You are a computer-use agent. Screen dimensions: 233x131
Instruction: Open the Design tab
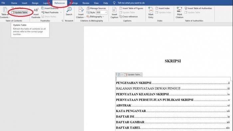(x=35, y=3)
